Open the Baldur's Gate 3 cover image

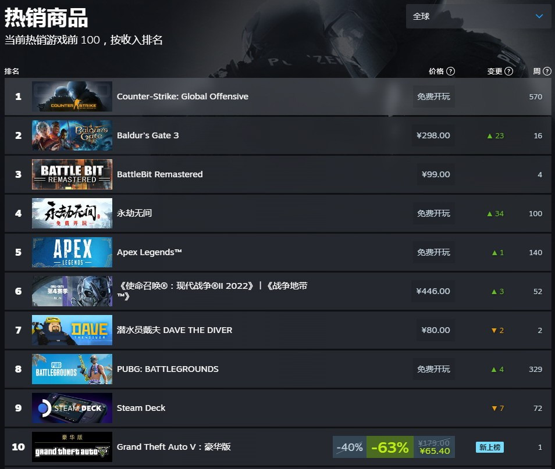tap(72, 135)
